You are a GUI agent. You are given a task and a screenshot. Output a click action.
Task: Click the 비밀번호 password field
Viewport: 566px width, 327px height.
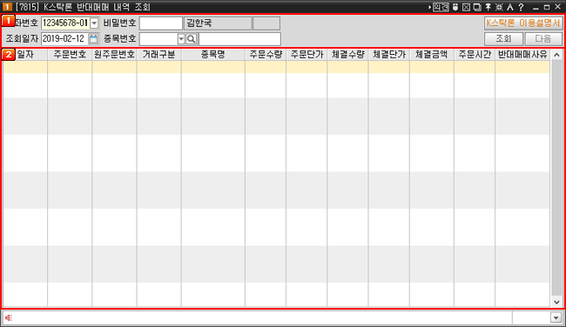click(x=161, y=23)
